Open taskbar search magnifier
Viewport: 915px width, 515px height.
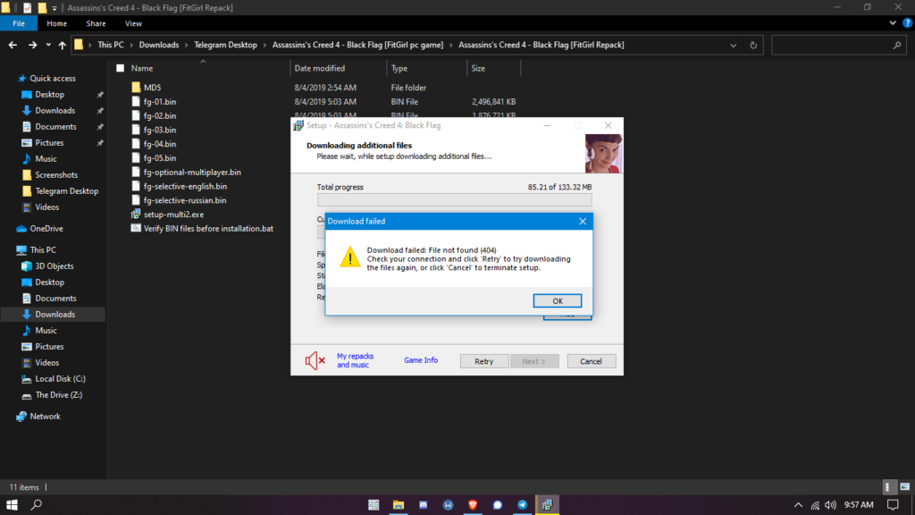36,504
